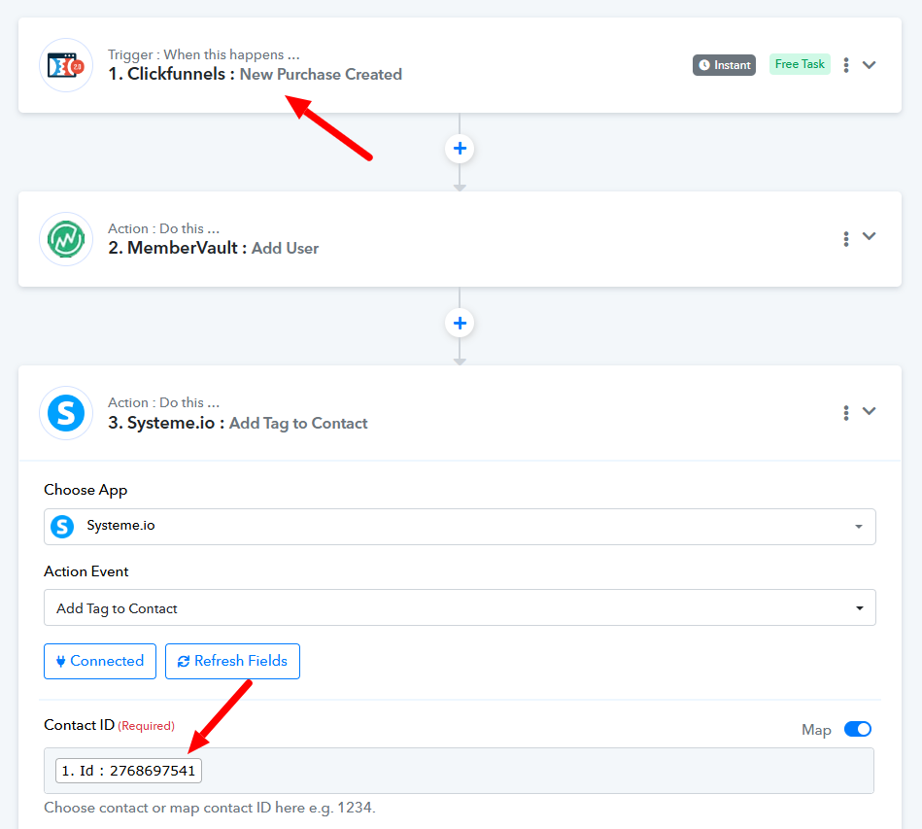Open the Action Event dropdown
The height and width of the screenshot is (829, 922).
(460, 607)
